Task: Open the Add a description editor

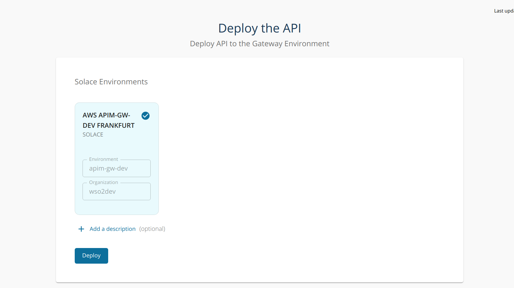Action: (113, 229)
